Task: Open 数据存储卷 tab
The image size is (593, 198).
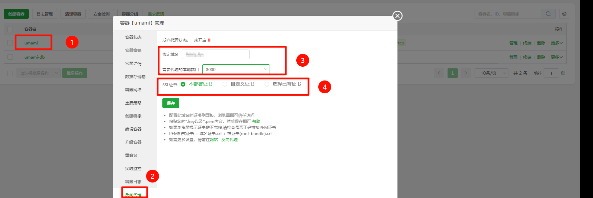Action: click(135, 77)
